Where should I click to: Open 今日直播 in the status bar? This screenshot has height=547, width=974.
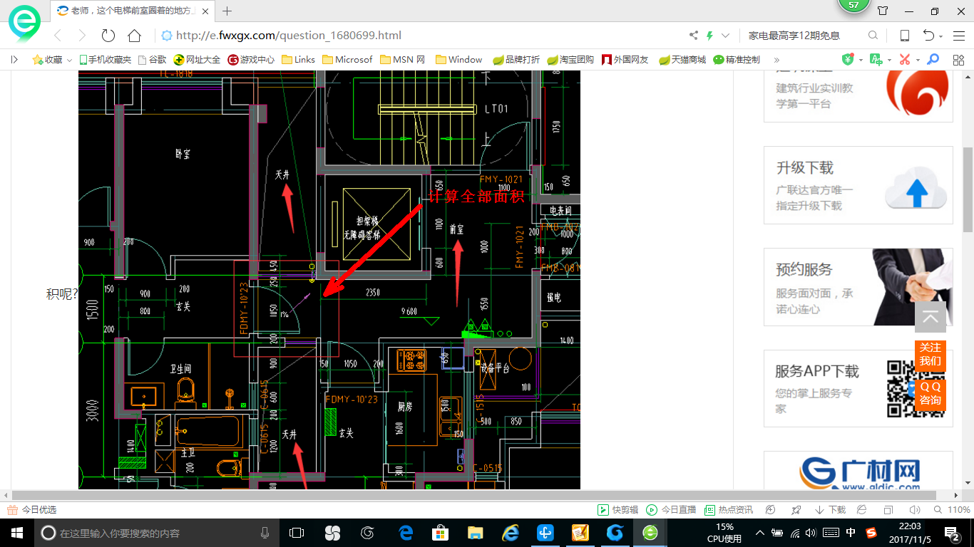point(671,510)
